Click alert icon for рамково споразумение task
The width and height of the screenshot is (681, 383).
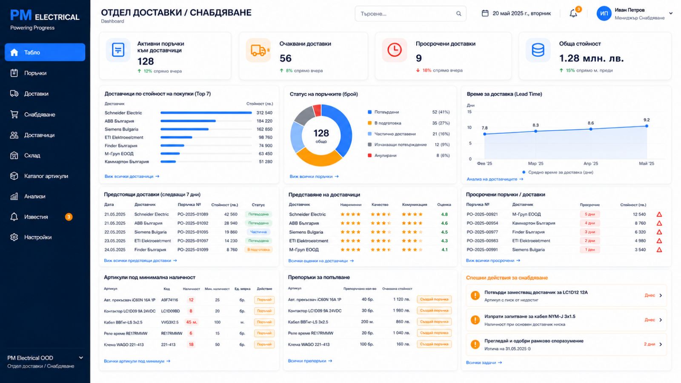(475, 344)
